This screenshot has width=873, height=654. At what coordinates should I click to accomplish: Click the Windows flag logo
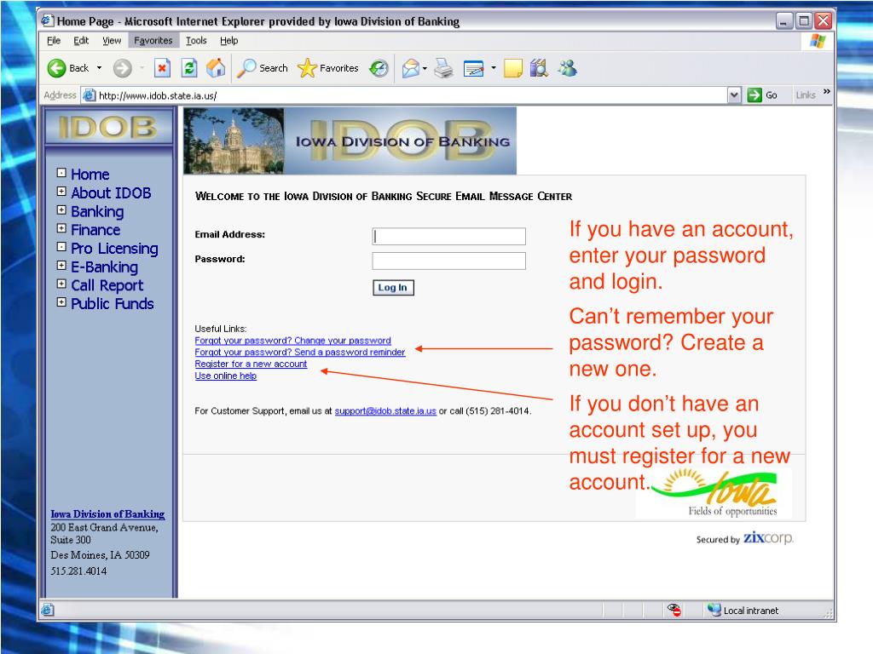[x=818, y=41]
